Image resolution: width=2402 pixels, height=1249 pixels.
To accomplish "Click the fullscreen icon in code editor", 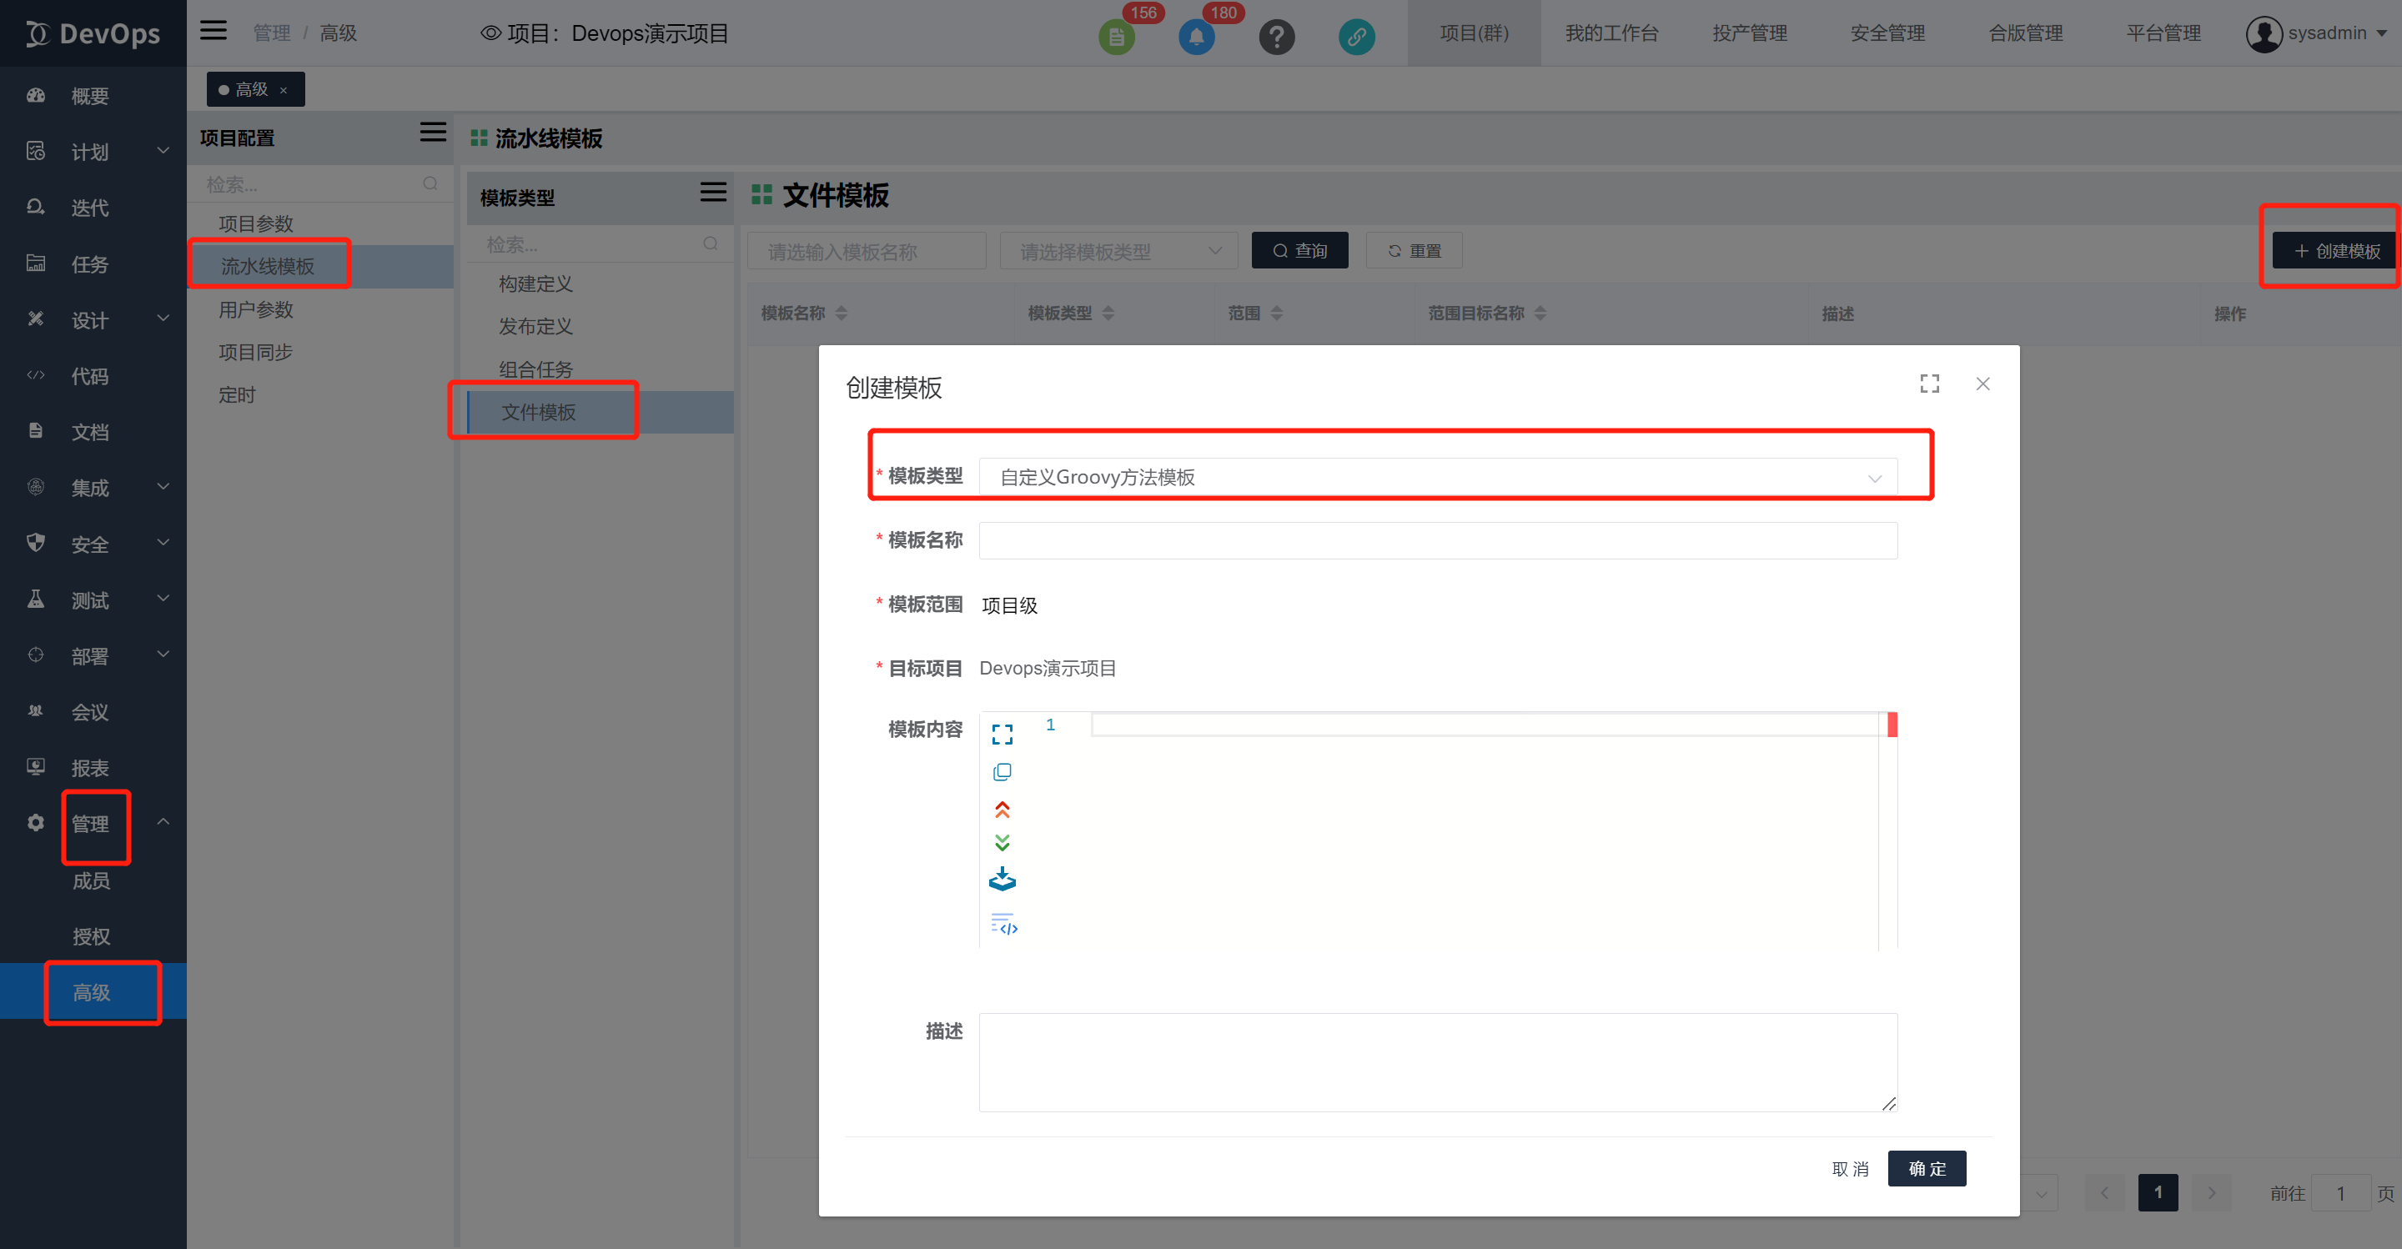I will click(x=1002, y=735).
